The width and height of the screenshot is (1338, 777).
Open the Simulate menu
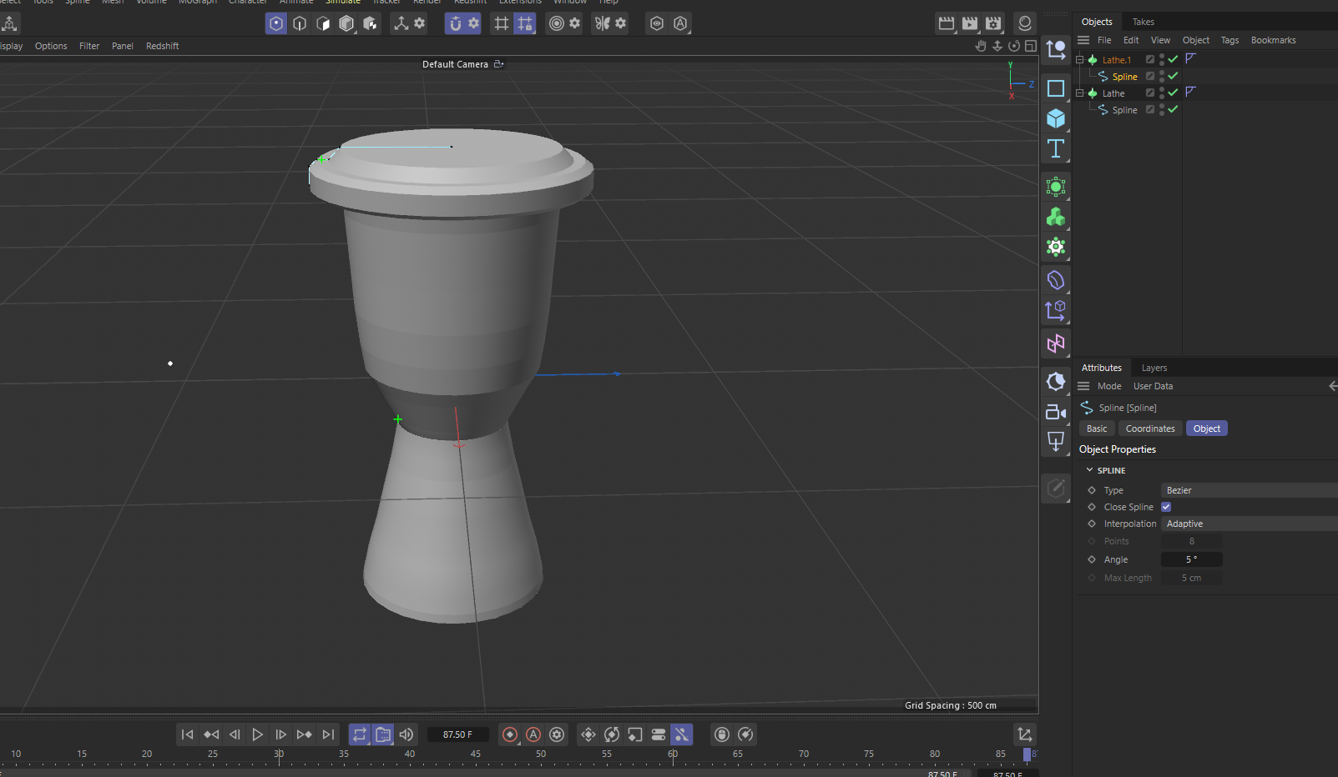pyautogui.click(x=342, y=3)
